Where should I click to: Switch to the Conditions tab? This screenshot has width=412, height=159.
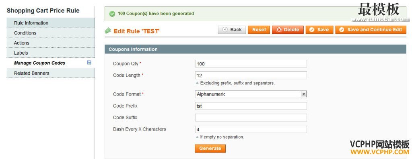click(50, 33)
